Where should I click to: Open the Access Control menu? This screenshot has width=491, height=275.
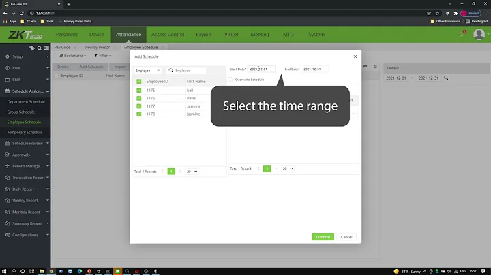(x=168, y=34)
